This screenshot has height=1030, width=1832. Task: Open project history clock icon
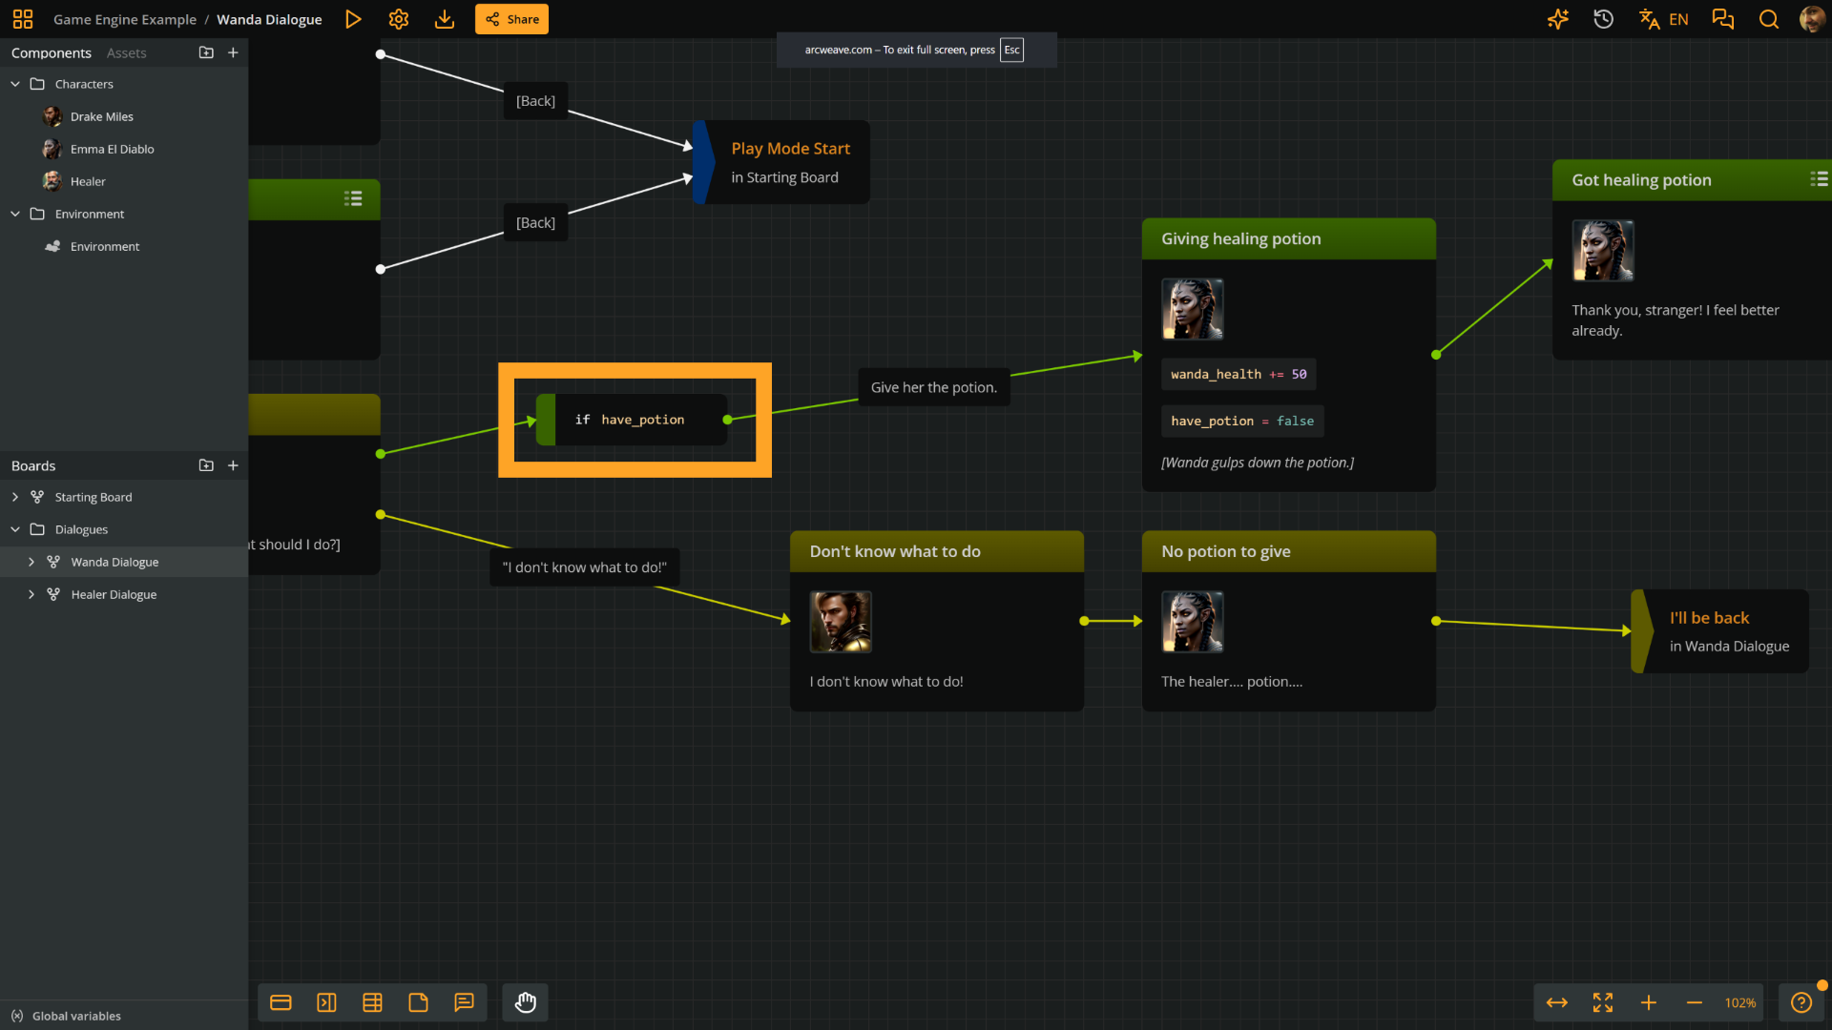click(1604, 19)
